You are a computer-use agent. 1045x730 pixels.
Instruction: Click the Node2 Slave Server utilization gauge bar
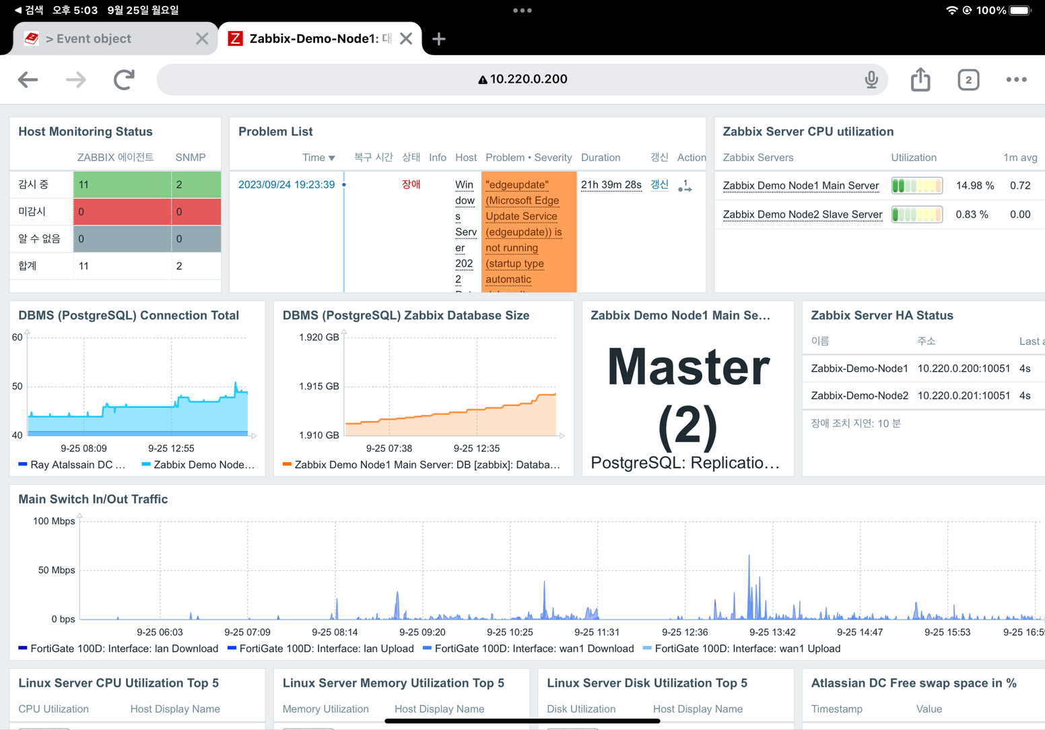(916, 214)
